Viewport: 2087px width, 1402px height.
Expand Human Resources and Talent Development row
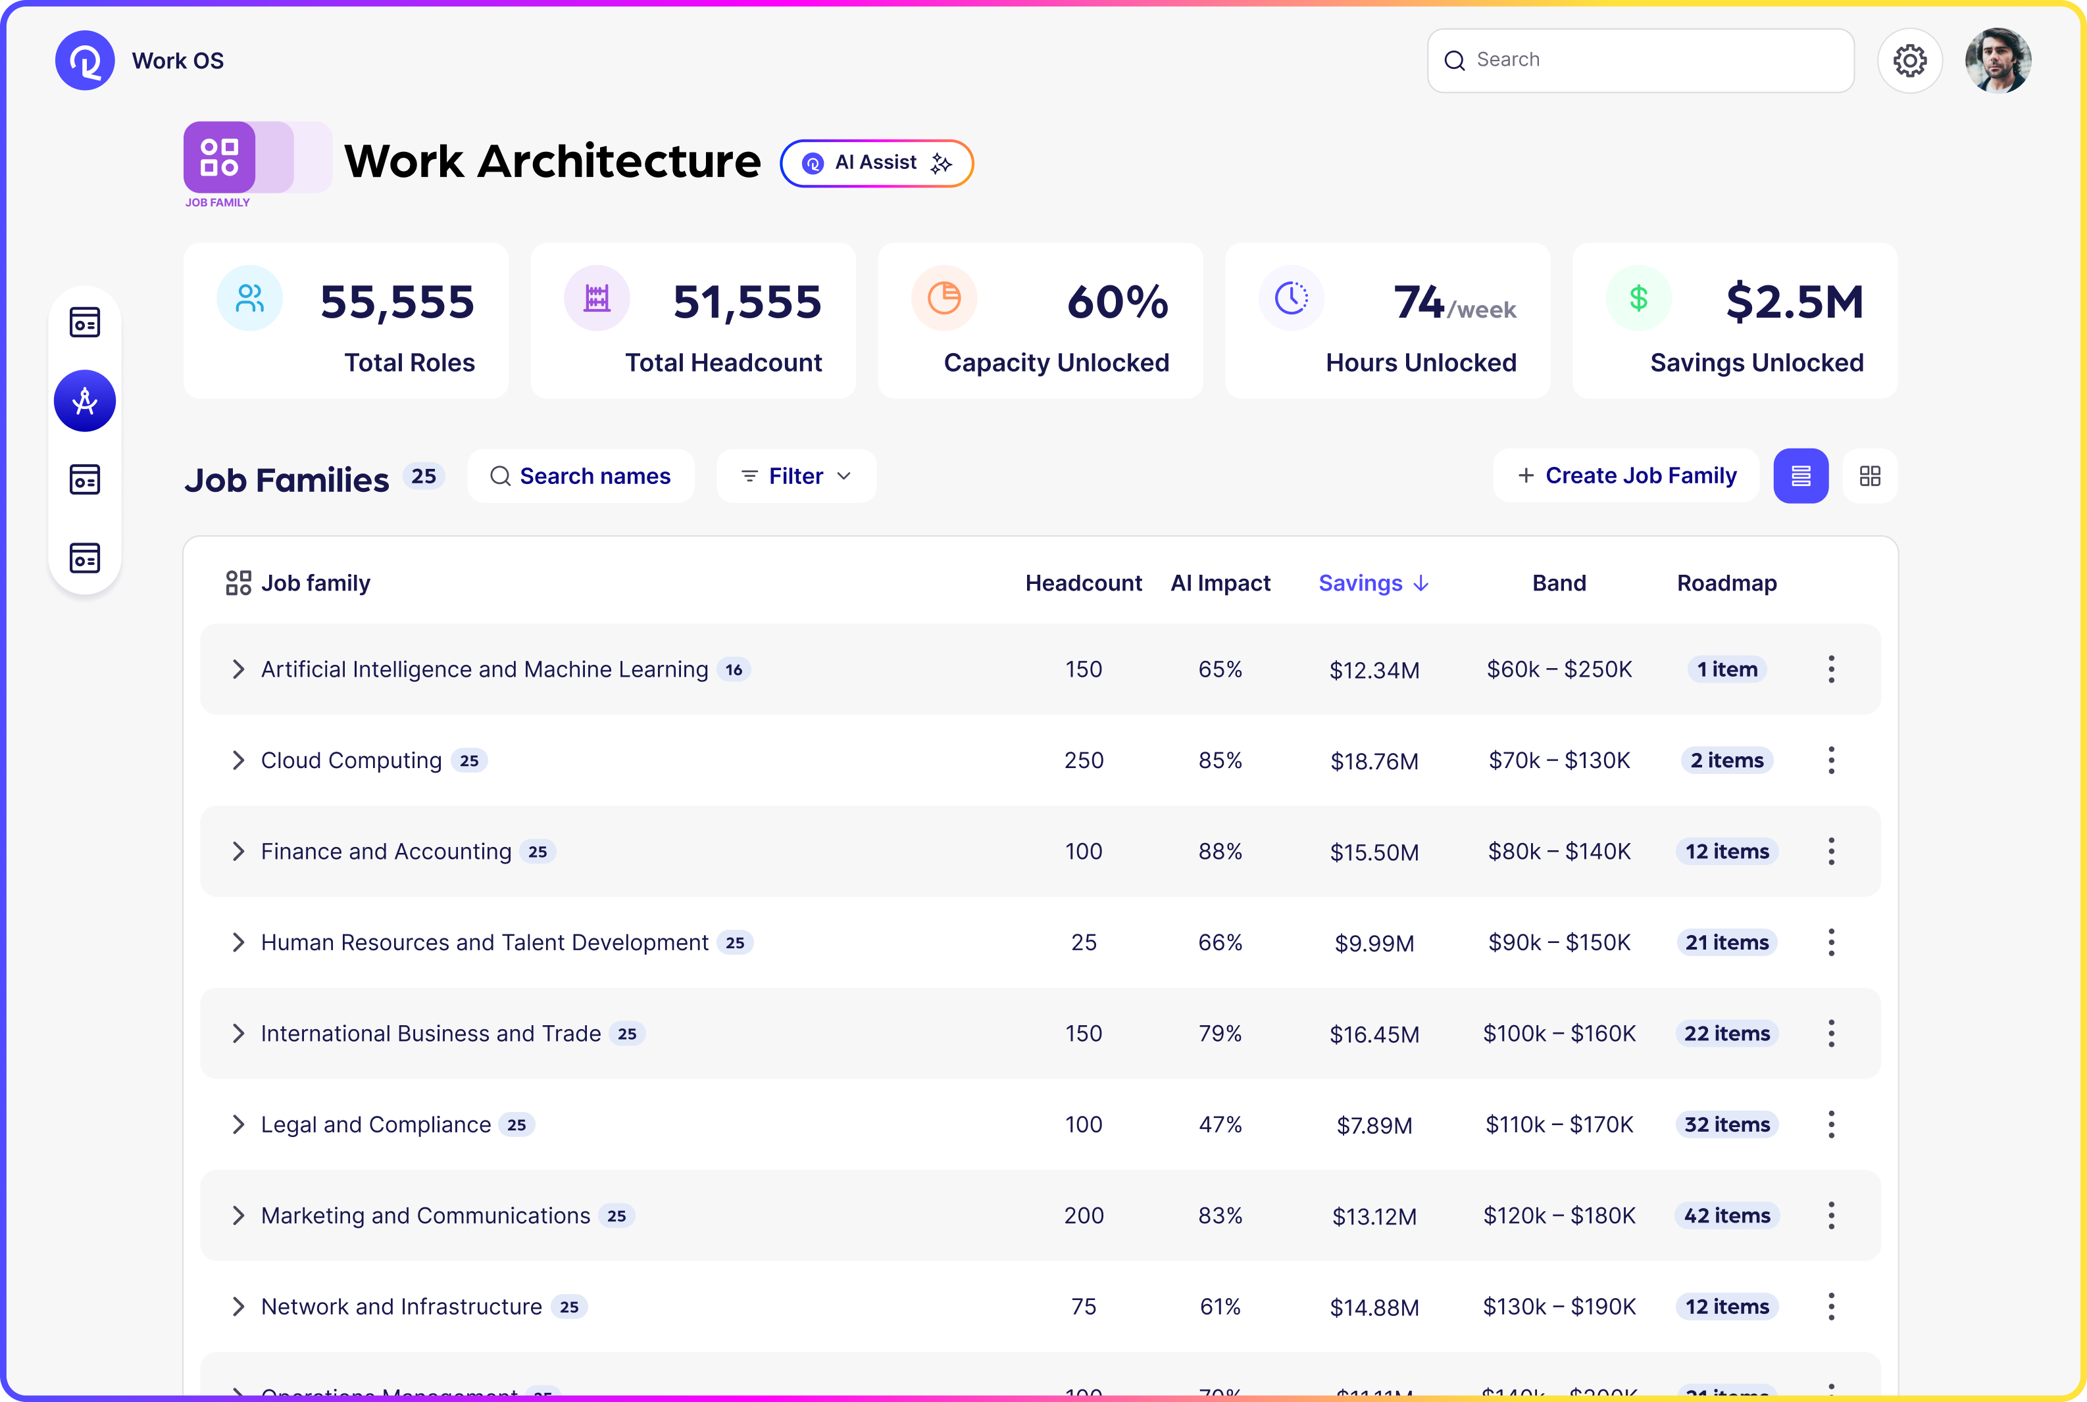click(238, 942)
